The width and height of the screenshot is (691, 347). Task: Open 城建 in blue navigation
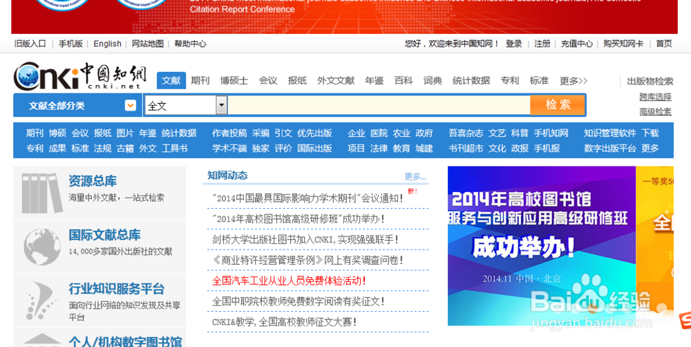pos(424,149)
